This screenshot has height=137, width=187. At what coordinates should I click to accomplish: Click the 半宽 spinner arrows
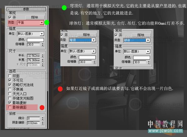(x=43, y=60)
